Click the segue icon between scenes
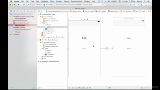The width and height of the screenshot is (160, 90). (107, 48)
